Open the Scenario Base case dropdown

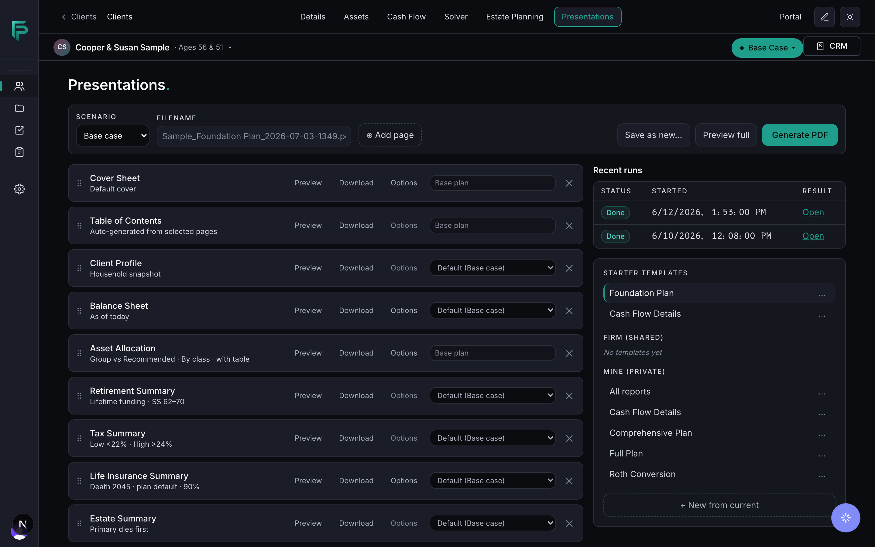[x=112, y=136]
